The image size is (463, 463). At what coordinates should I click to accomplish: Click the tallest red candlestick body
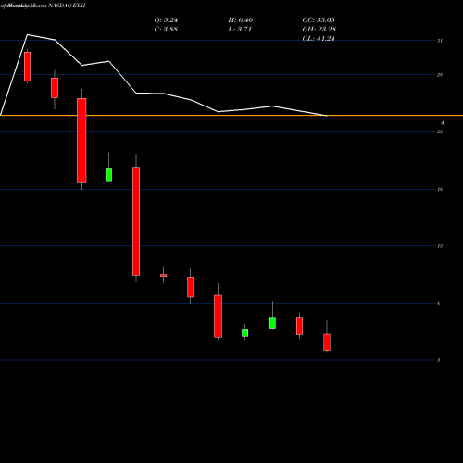(x=136, y=221)
